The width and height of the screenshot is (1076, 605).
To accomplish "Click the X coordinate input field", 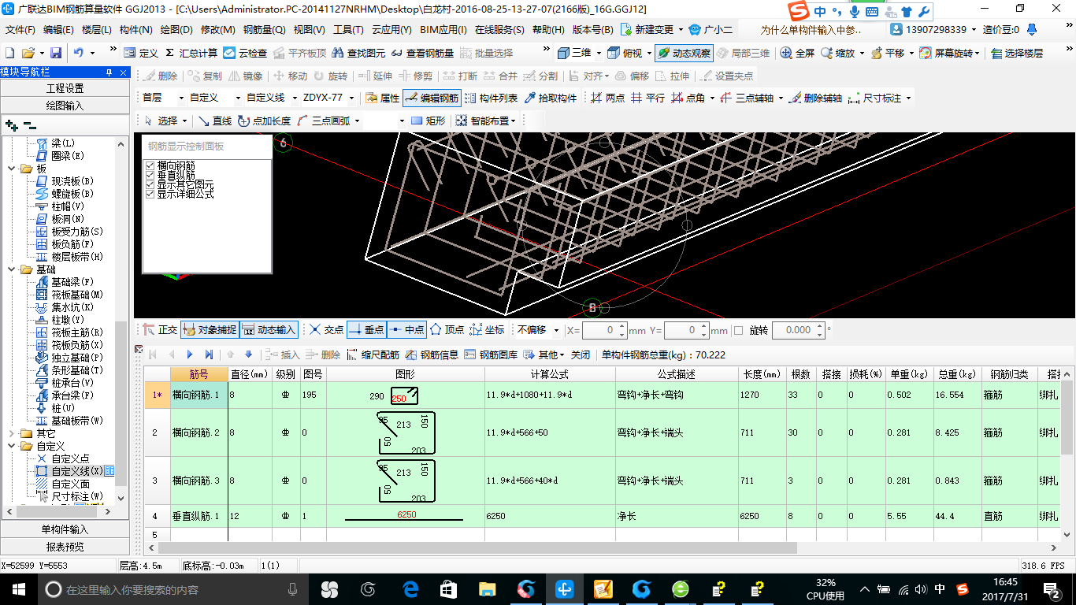I will pos(604,330).
